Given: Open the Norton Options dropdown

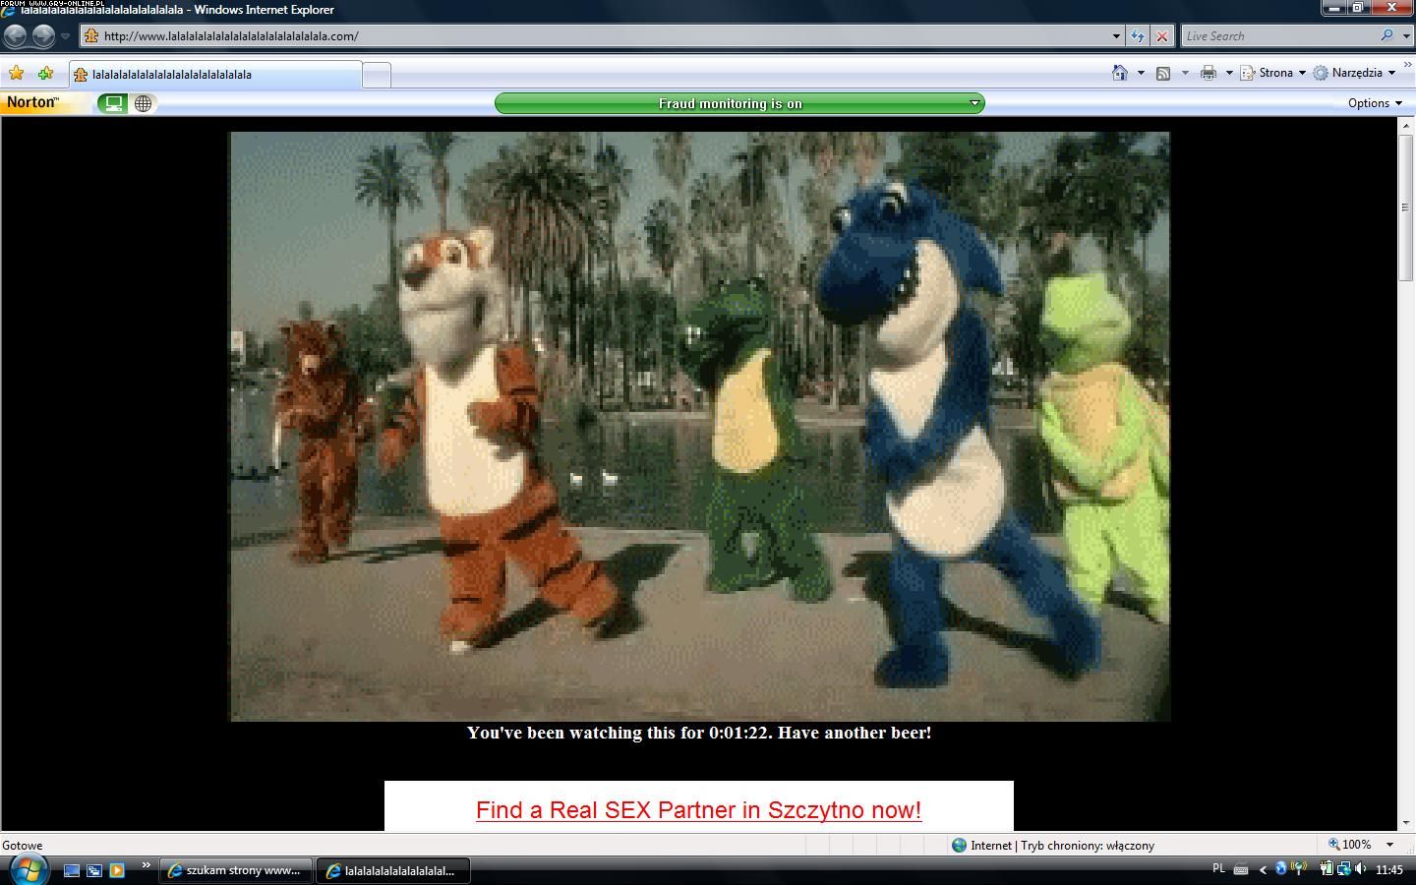Looking at the screenshot, I should [1375, 103].
